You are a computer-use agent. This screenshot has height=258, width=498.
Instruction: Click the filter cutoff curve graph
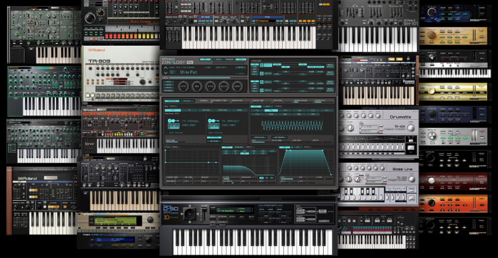click(248, 165)
